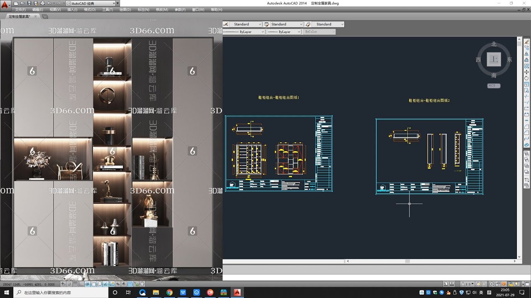Click the New drawing icon

(16, 3)
